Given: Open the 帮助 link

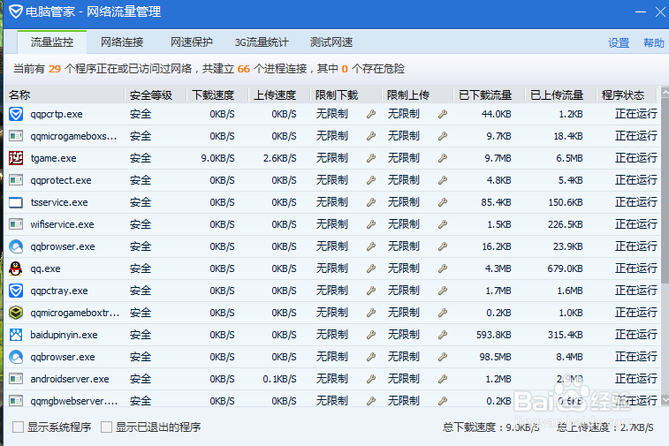Looking at the screenshot, I should point(653,42).
